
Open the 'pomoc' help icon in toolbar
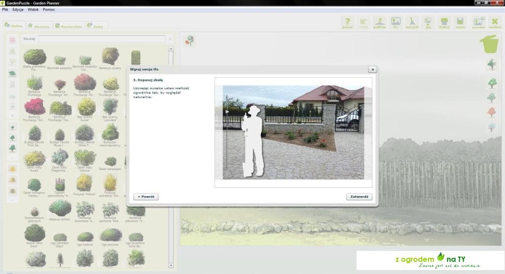coord(348,23)
